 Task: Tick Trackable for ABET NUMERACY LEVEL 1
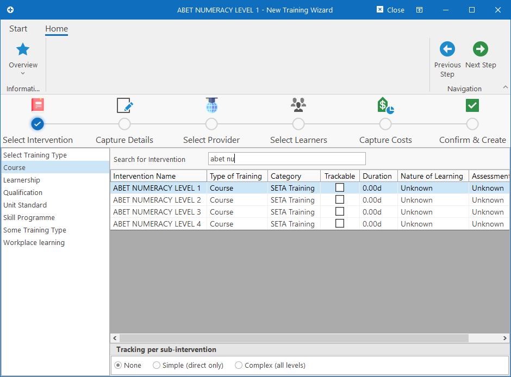tap(340, 187)
